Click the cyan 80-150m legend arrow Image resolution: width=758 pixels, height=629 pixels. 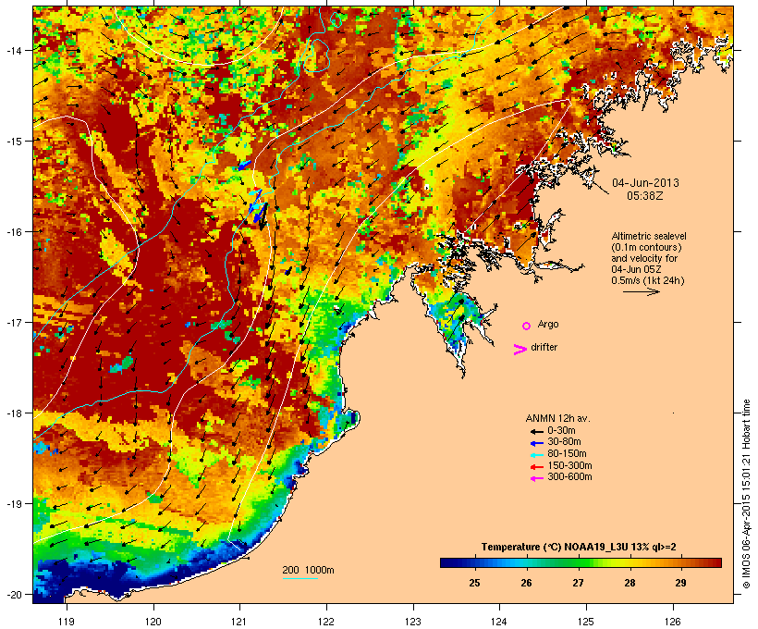pyautogui.click(x=537, y=455)
